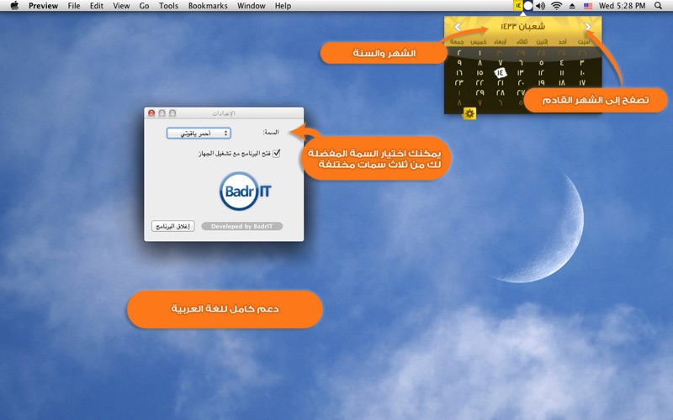The width and height of the screenshot is (673, 420).
Task: Select day 3 in the calendar
Action: pos(582,63)
